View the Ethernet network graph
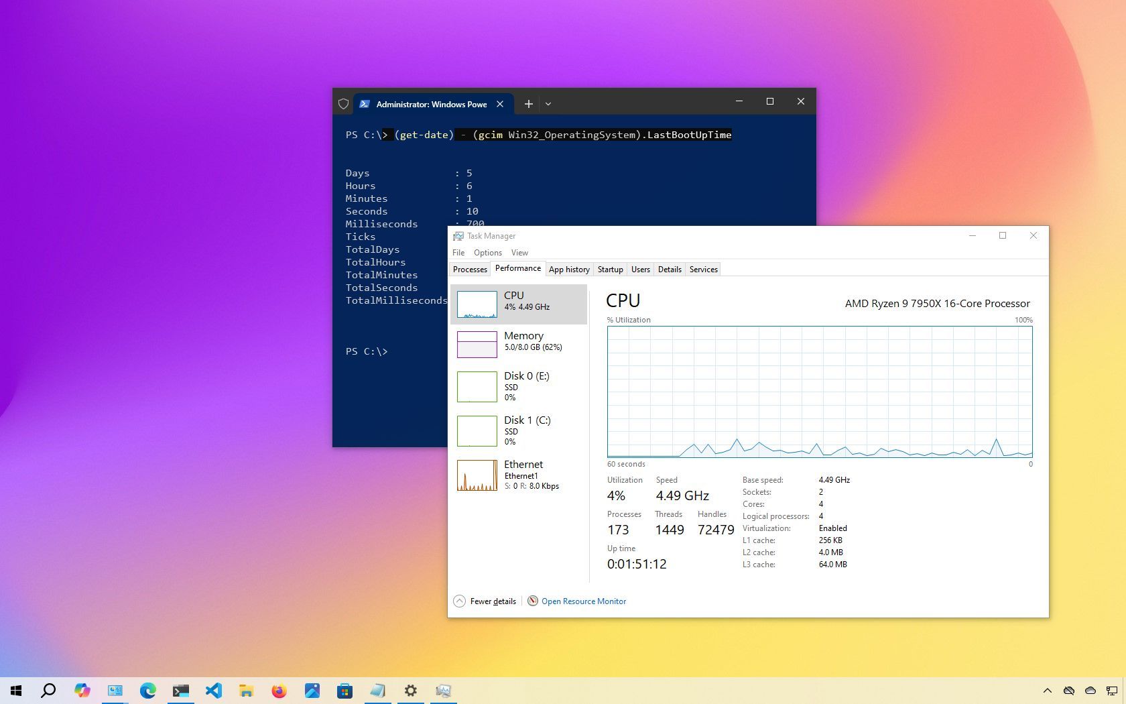This screenshot has width=1126, height=704. pyautogui.click(x=519, y=475)
